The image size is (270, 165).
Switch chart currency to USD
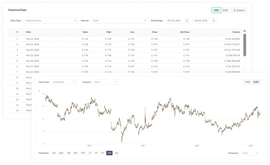pyautogui.click(x=247, y=82)
